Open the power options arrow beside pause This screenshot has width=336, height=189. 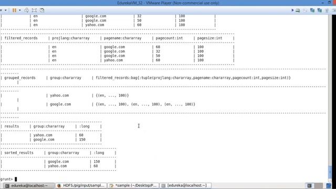click(x=20, y=10)
